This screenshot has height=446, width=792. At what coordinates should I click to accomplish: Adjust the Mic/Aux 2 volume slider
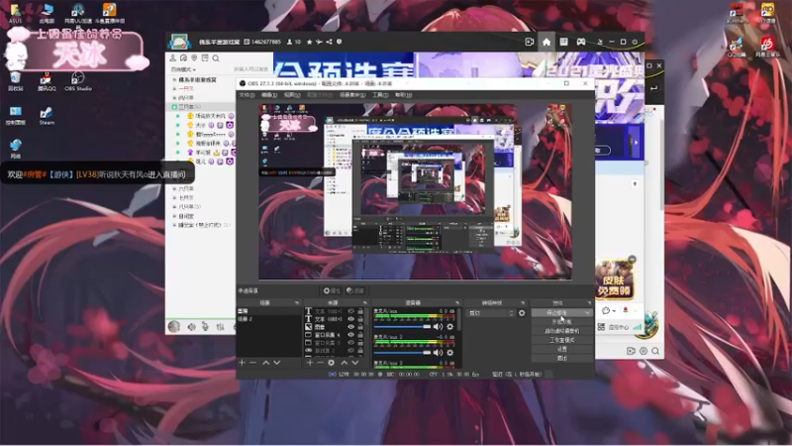pyautogui.click(x=402, y=353)
